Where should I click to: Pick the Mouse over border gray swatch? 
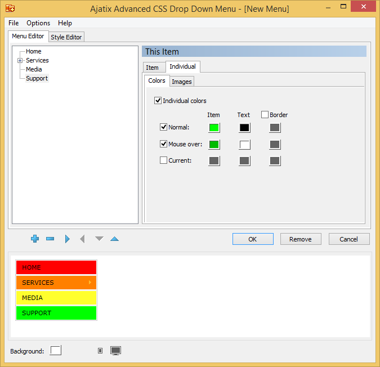(275, 145)
